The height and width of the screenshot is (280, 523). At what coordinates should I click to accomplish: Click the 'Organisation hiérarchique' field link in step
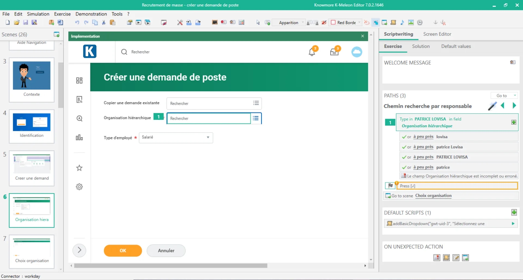(x=427, y=126)
